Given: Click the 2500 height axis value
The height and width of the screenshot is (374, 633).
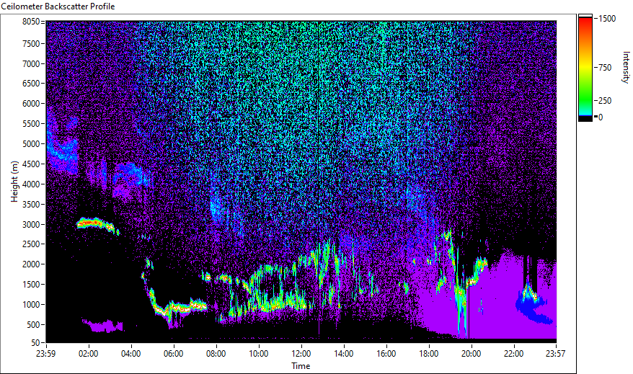Looking at the screenshot, I should coord(31,244).
